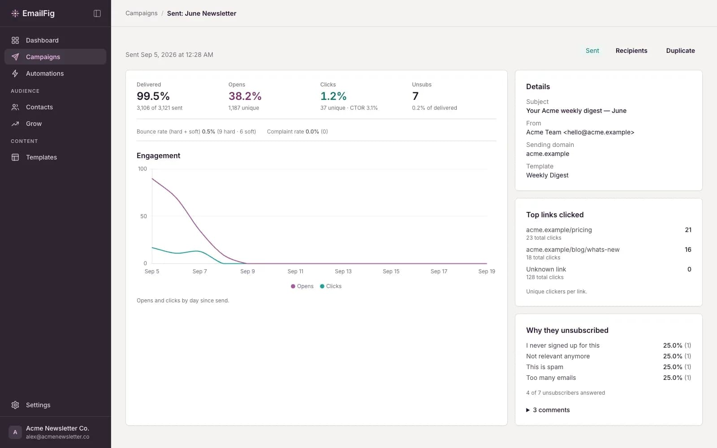717x448 pixels.
Task: Click the acme.example/pricing link row
Action: point(609,233)
